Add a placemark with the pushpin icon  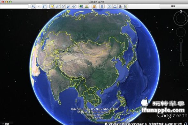(52, 6)
